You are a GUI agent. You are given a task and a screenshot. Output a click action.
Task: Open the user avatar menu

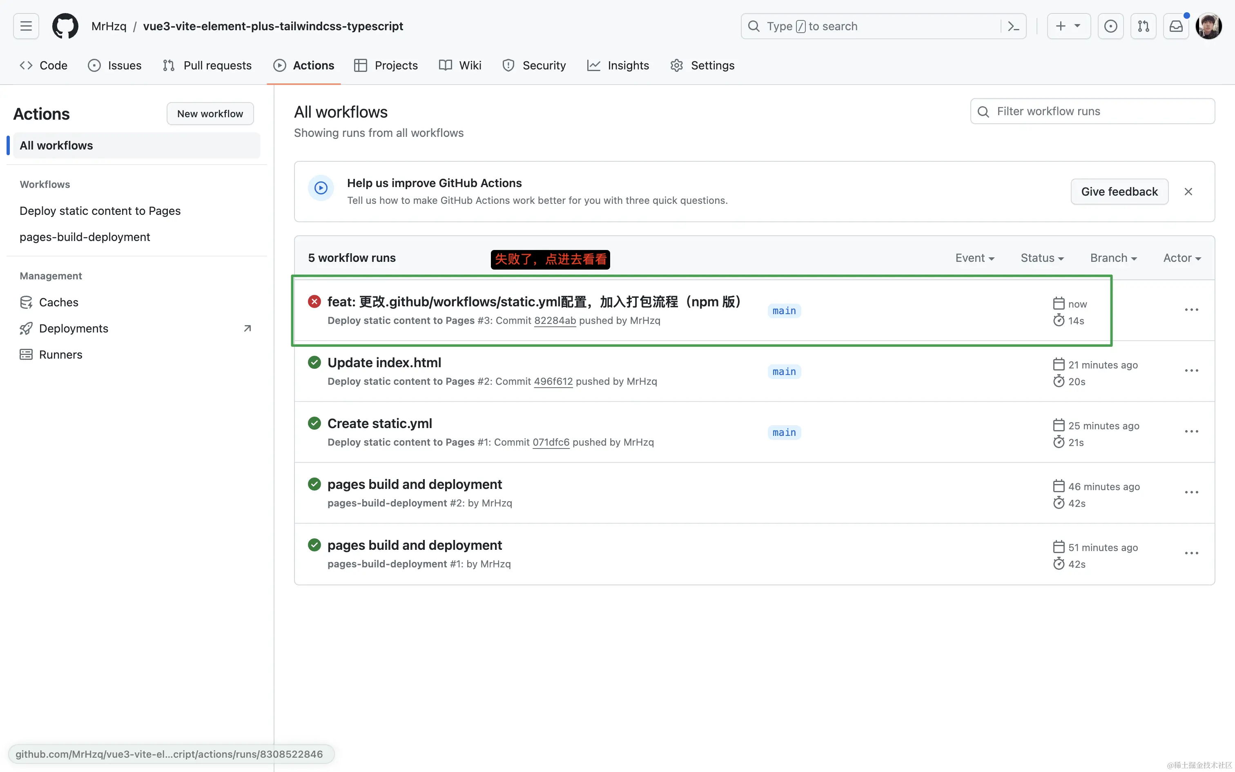coord(1208,26)
